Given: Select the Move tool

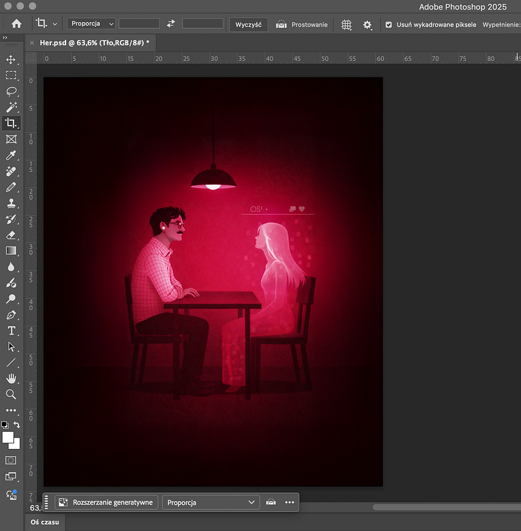Looking at the screenshot, I should point(11,60).
